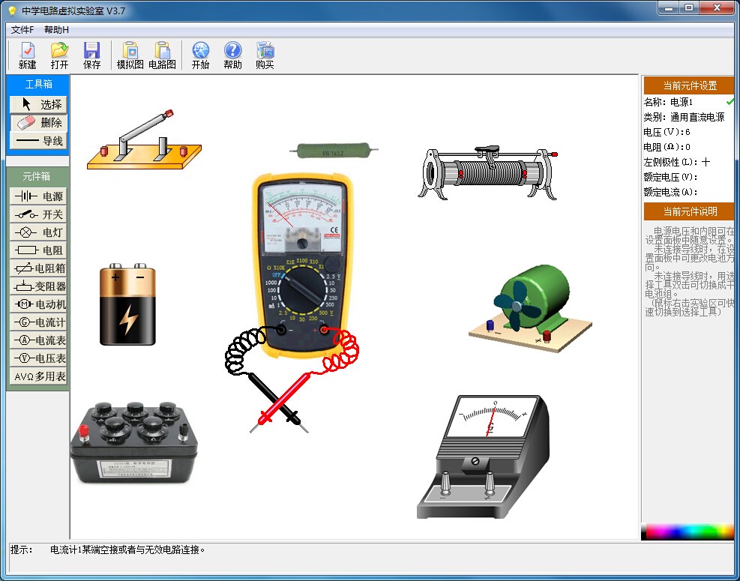Viewport: 740px width, 581px height.
Task: Open the 文件F menu
Action: [22, 30]
